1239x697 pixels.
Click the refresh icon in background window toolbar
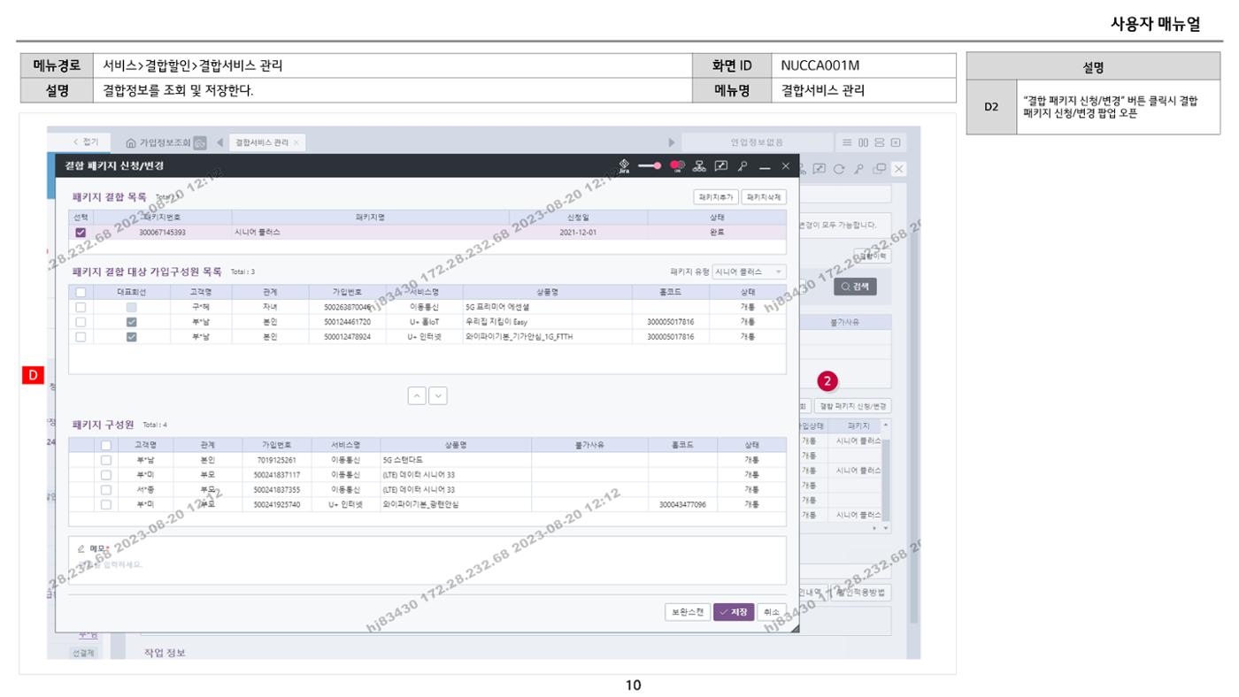pos(840,168)
